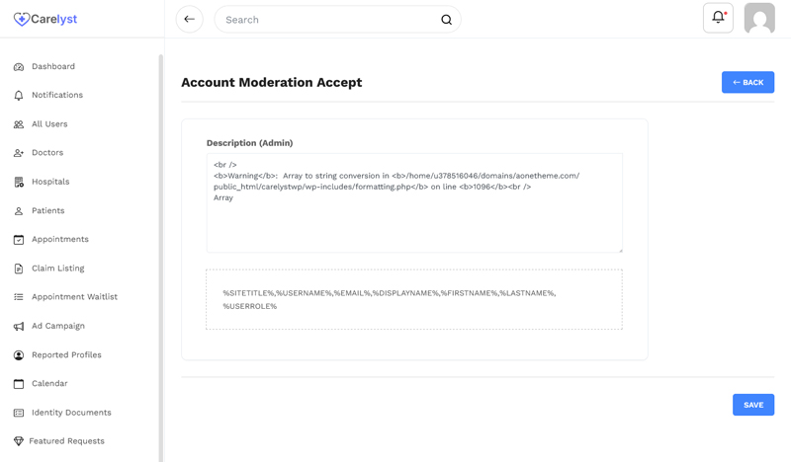Open the Dashboard gauge icon
The width and height of the screenshot is (791, 462).
click(x=19, y=66)
